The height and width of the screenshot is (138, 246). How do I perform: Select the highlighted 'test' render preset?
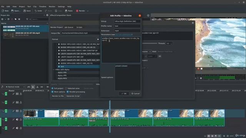coord(78,66)
